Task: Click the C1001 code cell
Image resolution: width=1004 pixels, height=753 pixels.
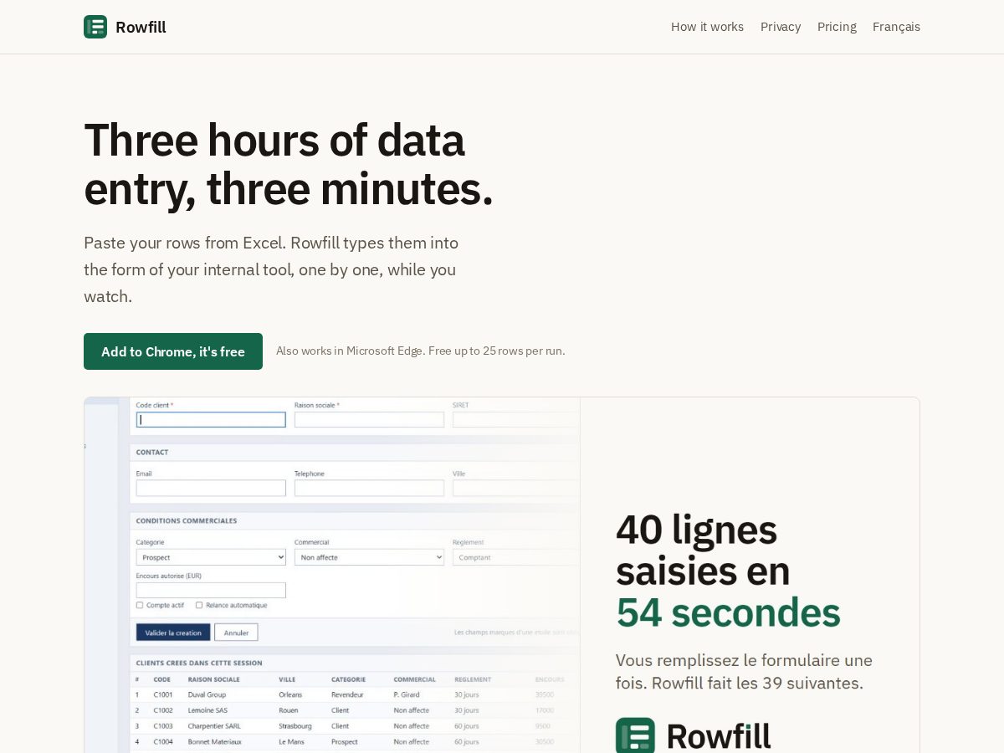Action: coord(163,694)
